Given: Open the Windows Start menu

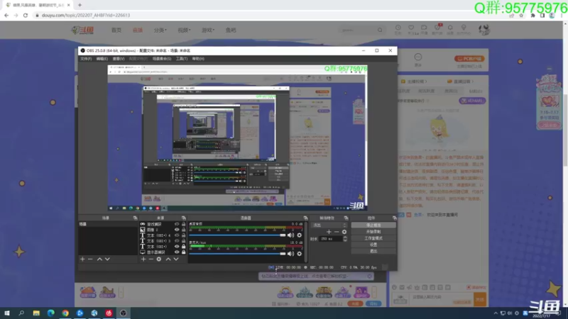Looking at the screenshot, I should (x=7, y=313).
